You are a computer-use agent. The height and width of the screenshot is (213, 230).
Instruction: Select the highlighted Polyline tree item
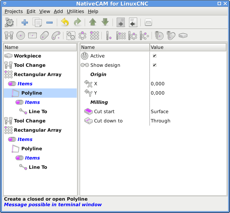[40, 93]
